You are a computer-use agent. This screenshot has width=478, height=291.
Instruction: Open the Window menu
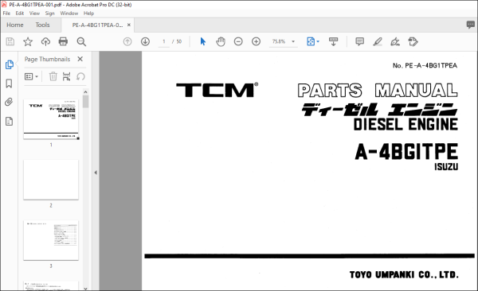coord(69,14)
